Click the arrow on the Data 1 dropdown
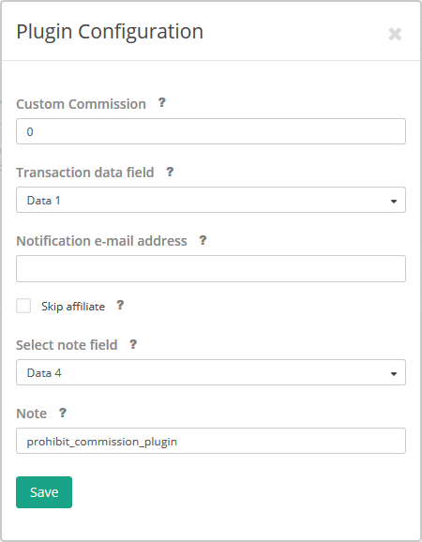 pyautogui.click(x=393, y=201)
